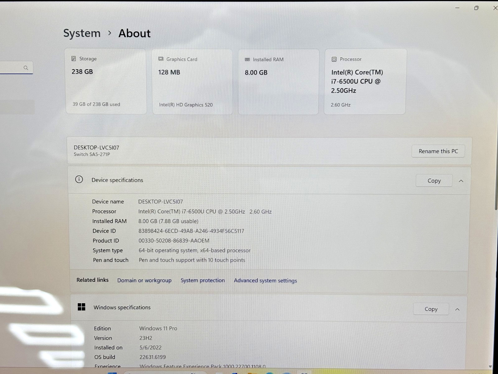Select Intel(R) Core(TM) i7-6500U processor card text
498x374 pixels.
click(x=357, y=81)
